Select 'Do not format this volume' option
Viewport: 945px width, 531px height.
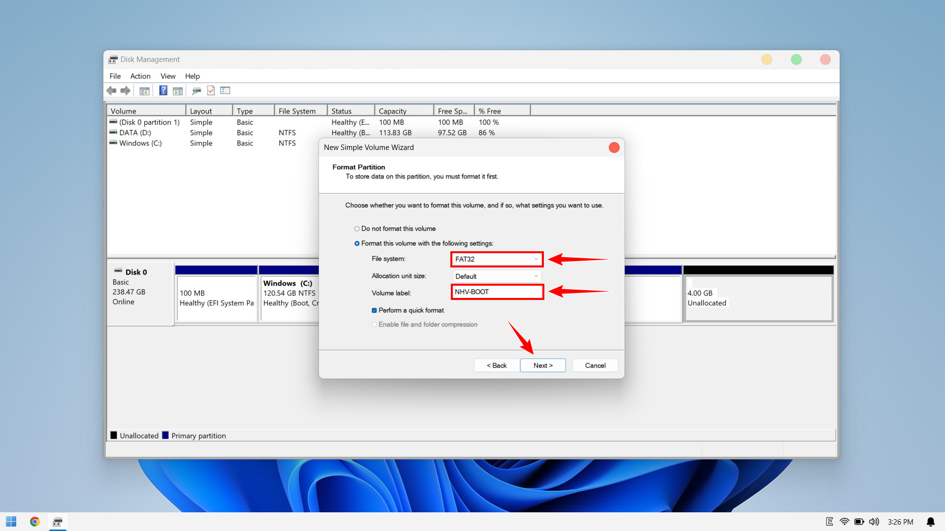(357, 229)
